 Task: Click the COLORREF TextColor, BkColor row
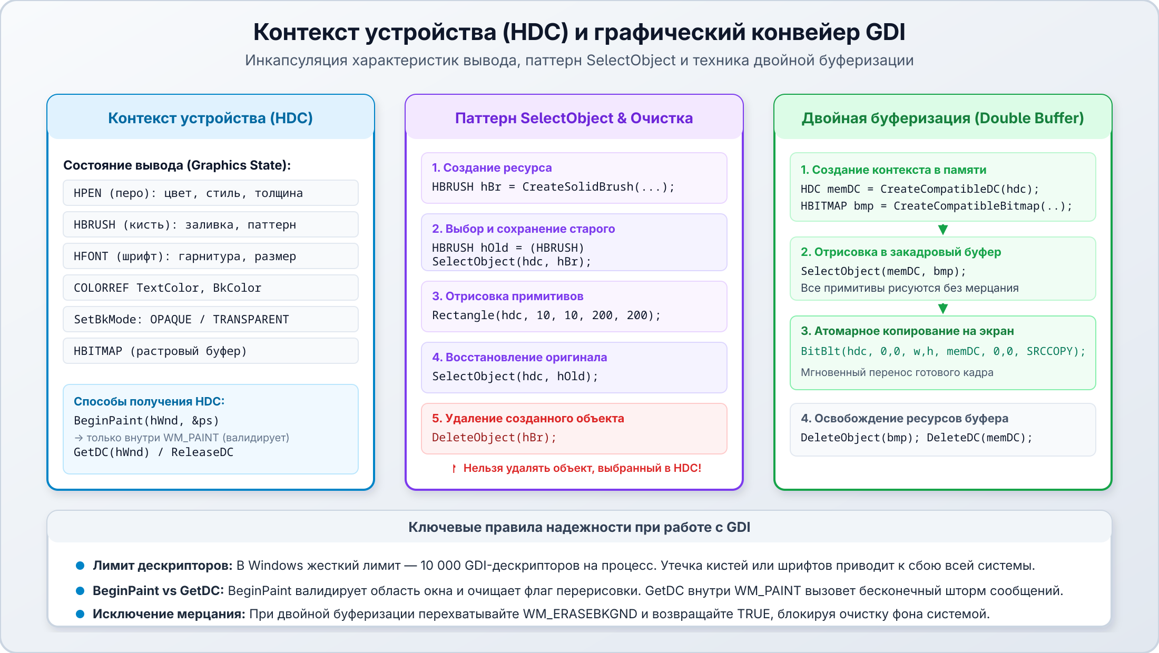click(x=211, y=288)
